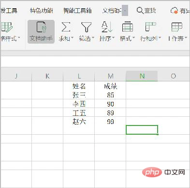
Task: Click the active green-bordered cell in column N
Action: (142, 130)
